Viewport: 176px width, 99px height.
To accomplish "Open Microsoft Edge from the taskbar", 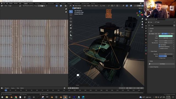I will [x=83, y=97].
